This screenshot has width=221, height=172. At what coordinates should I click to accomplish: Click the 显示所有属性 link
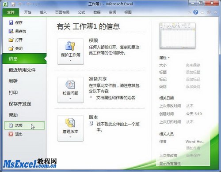point(170,164)
